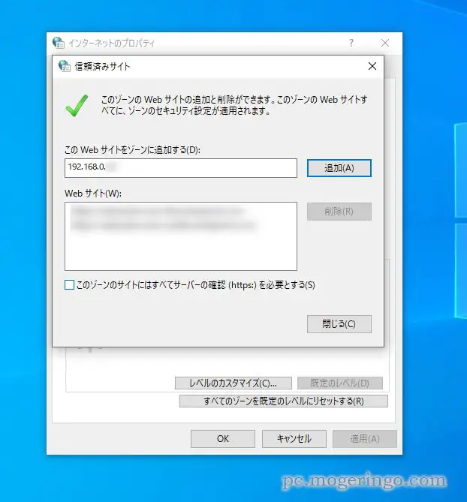467x502 pixels.
Task: Click the 閉じる(C) button
Action: pyautogui.click(x=339, y=324)
